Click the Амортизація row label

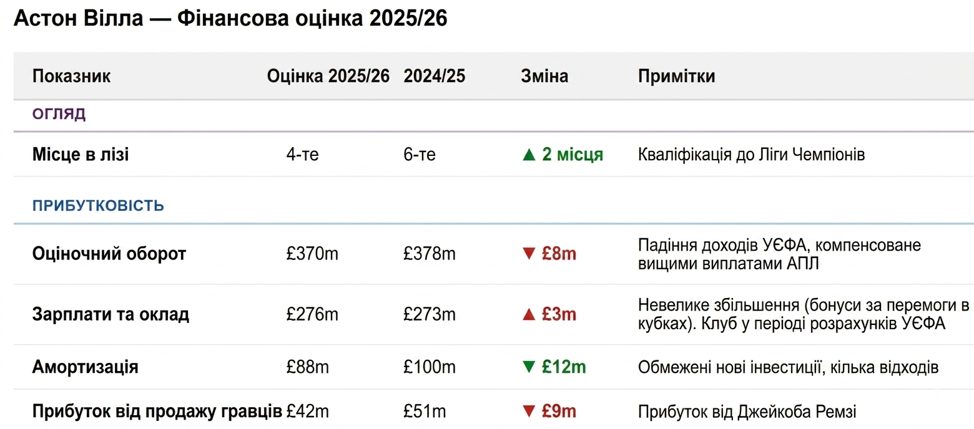pos(86,367)
